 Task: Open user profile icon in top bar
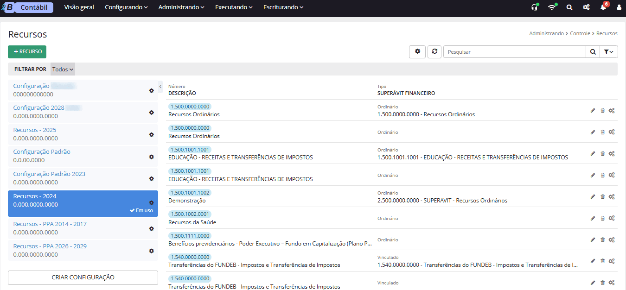tap(619, 7)
